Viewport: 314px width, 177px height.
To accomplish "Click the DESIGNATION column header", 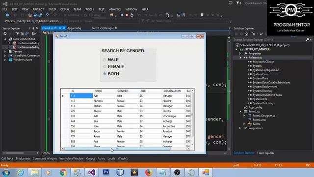I will (173, 91).
